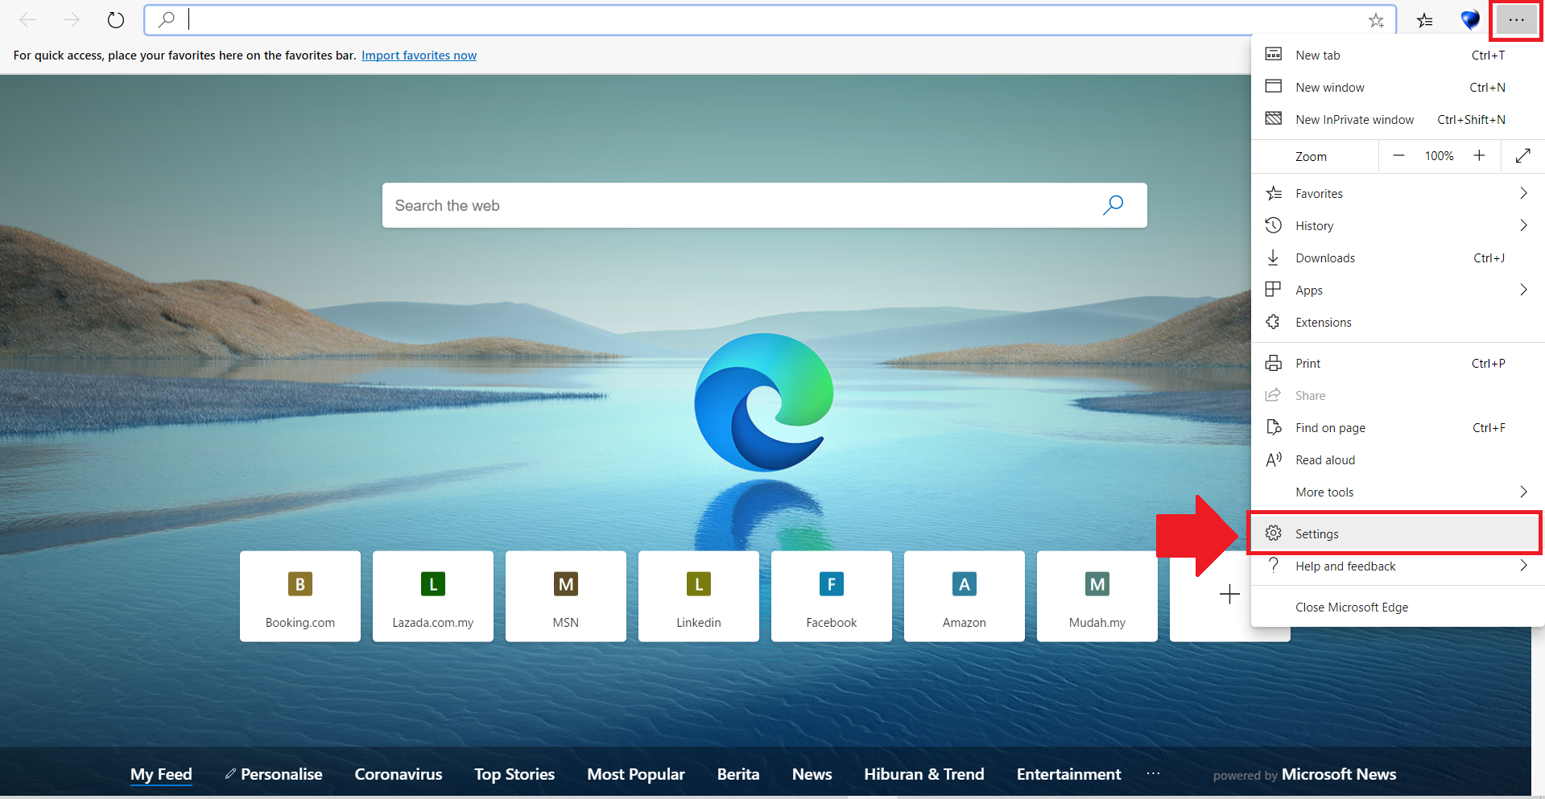The image size is (1545, 799).
Task: Click the Search the web input field
Action: click(x=765, y=205)
